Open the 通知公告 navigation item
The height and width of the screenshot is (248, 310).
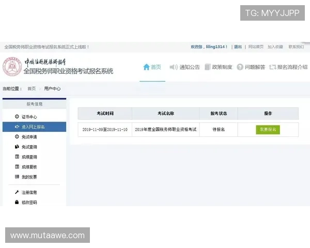[x=184, y=67]
